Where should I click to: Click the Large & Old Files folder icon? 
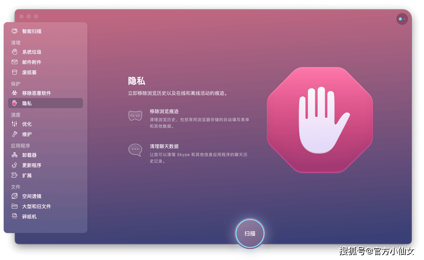click(14, 206)
